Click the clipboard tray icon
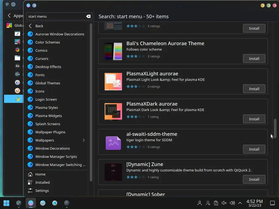 point(216,203)
